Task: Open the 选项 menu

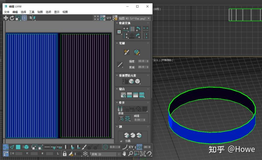Action: click(48, 12)
